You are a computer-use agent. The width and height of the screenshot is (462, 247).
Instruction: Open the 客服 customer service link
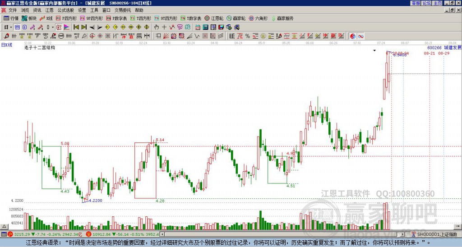tap(416, 3)
